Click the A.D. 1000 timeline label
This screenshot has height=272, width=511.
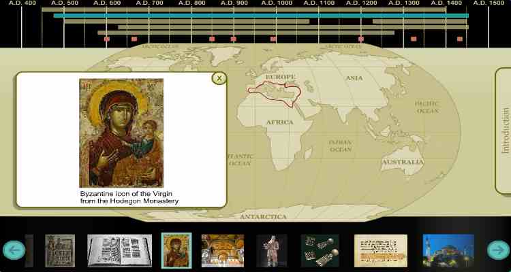(277, 3)
